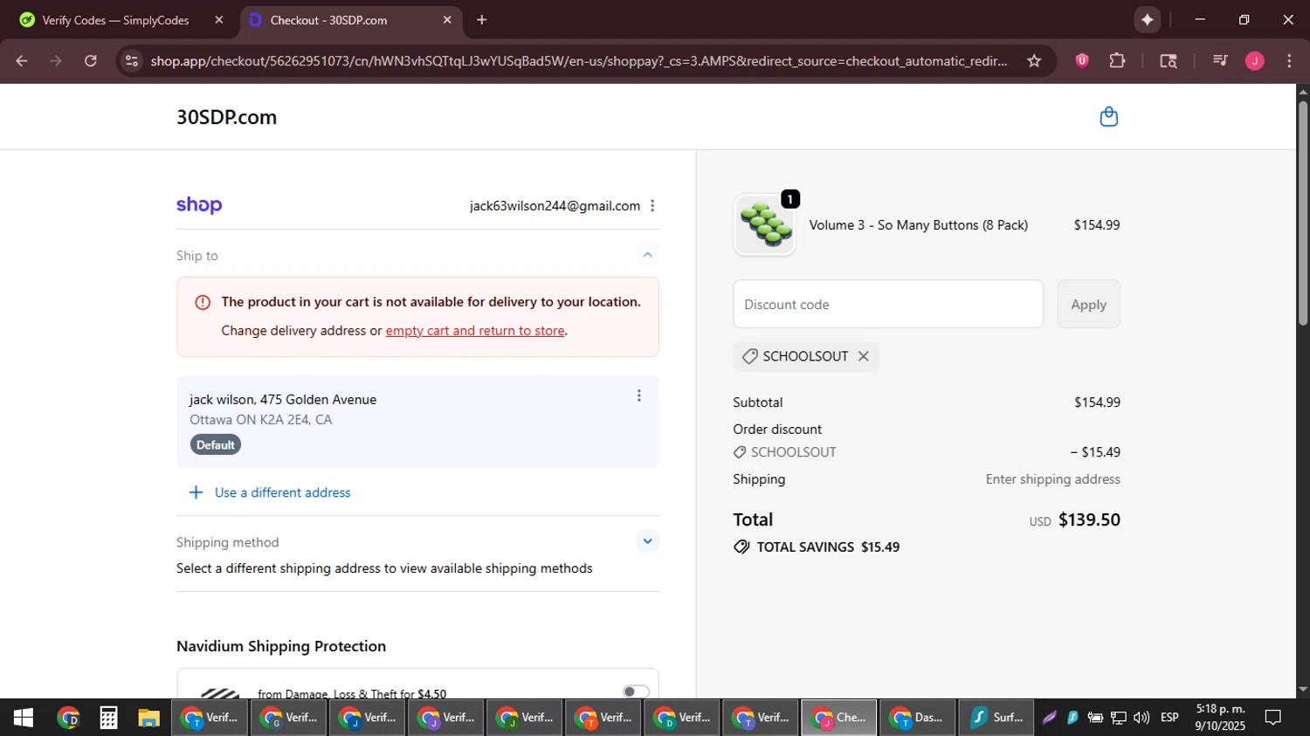Bookmark this page with the star icon
The width and height of the screenshot is (1310, 736).
(x=1034, y=61)
